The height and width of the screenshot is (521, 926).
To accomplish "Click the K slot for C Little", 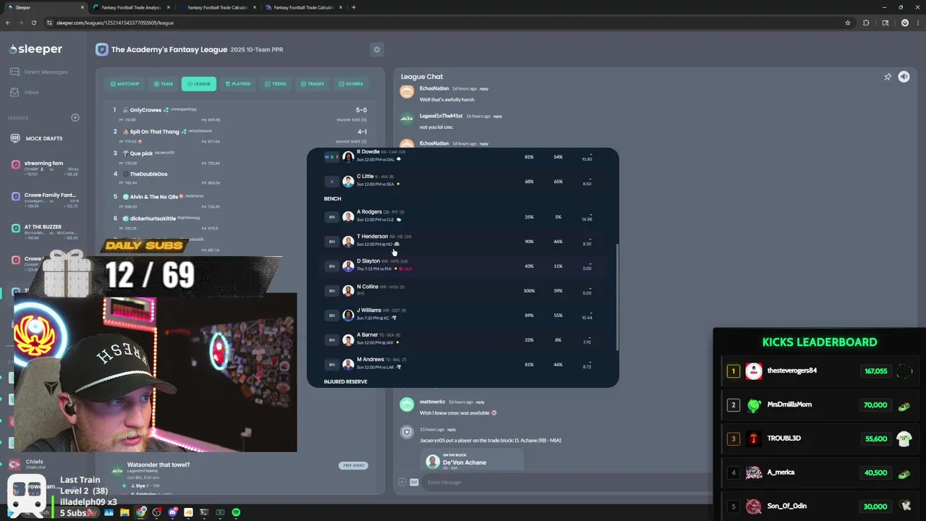I will [x=332, y=181].
